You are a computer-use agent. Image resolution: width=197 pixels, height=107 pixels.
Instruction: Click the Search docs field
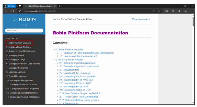(24, 31)
